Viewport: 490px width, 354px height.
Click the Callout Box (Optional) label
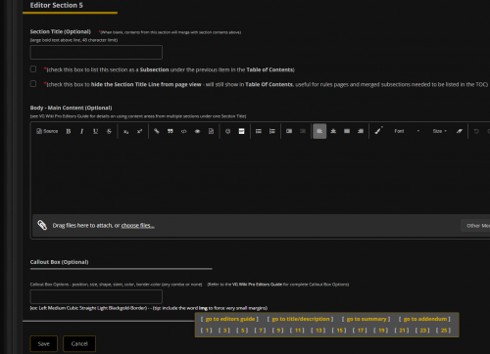pyautogui.click(x=59, y=262)
